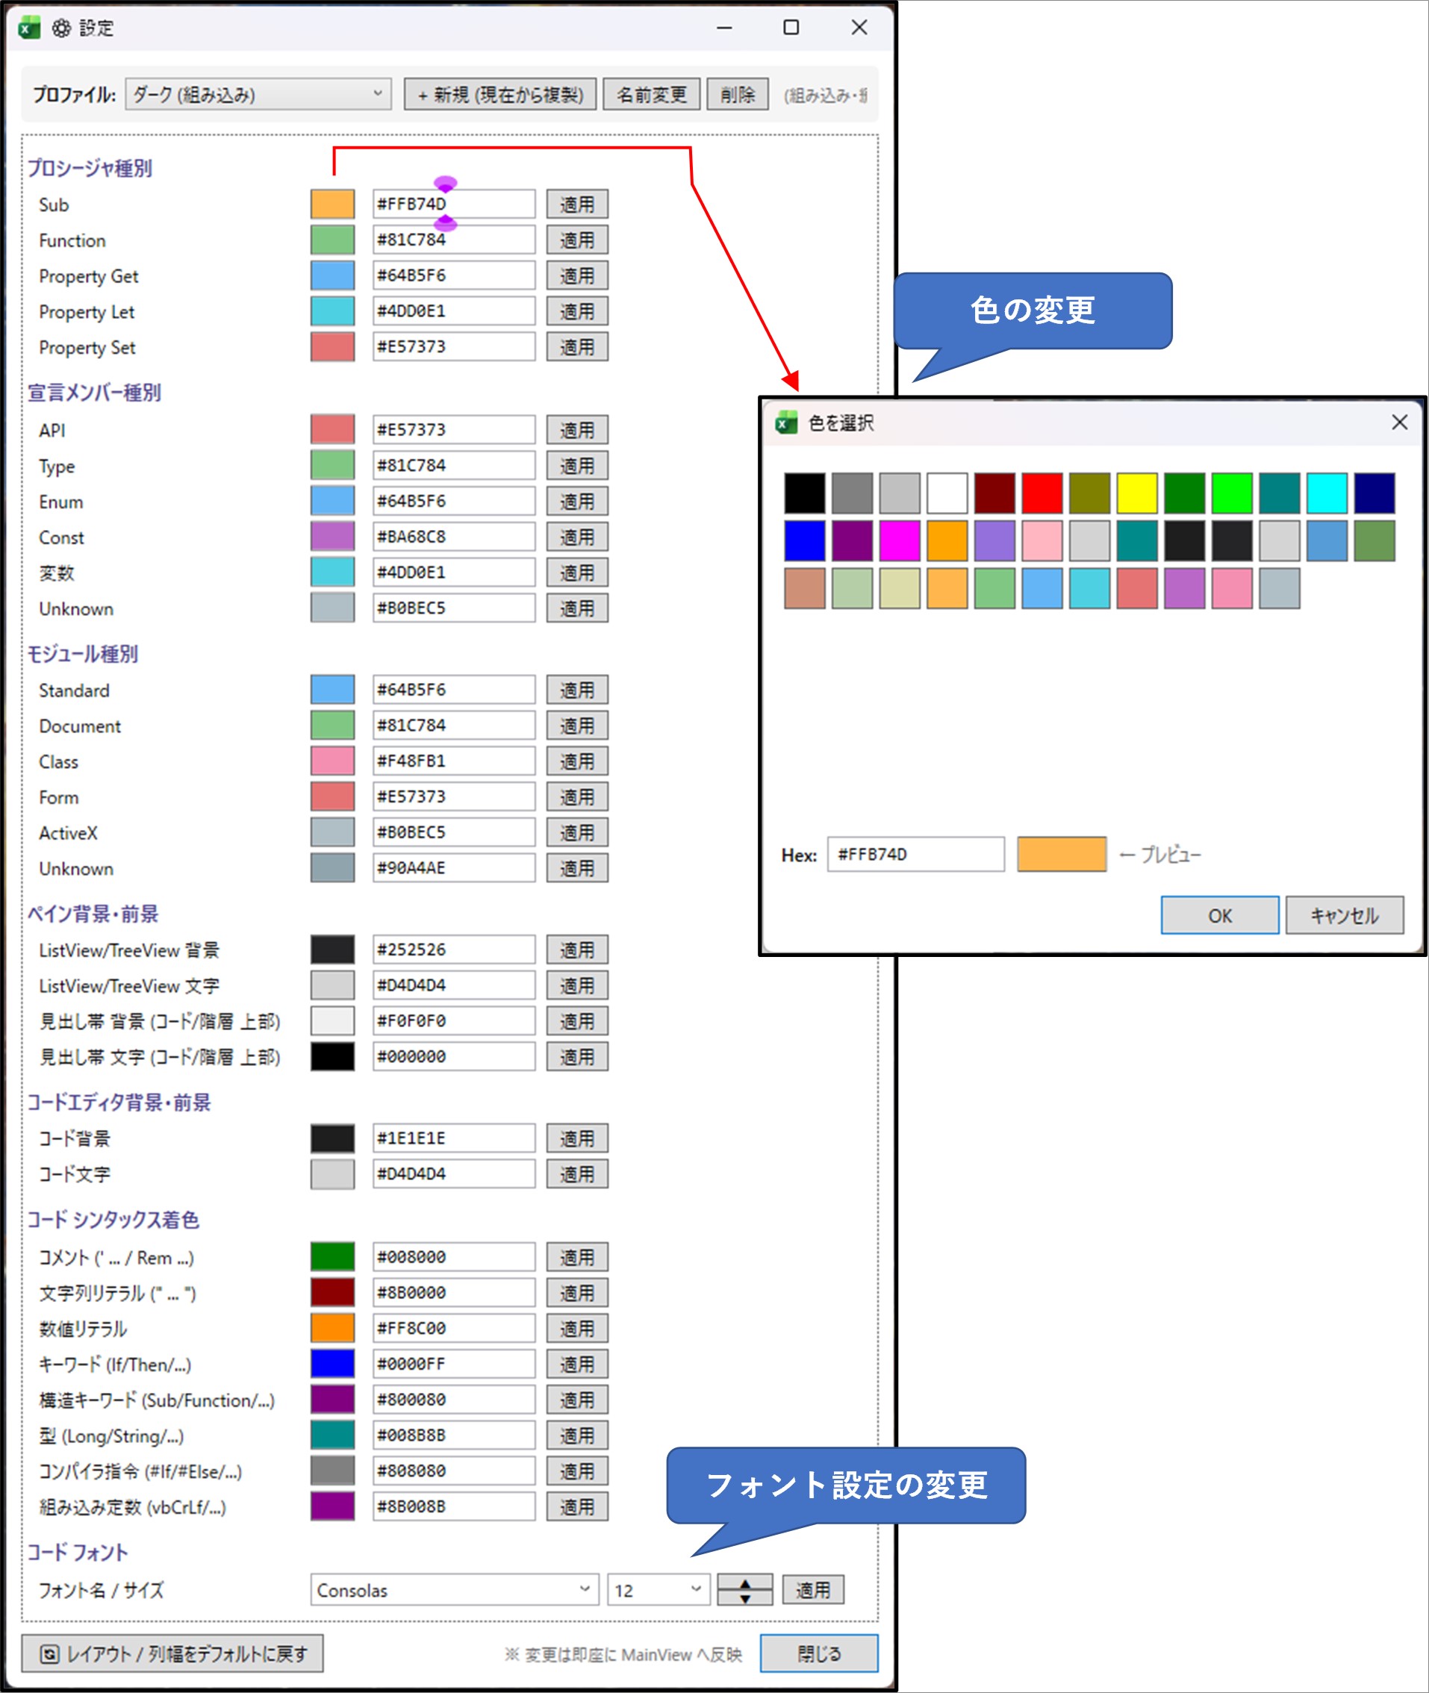1429x1693 pixels.
Task: Click the 数値リテラル orange swatch
Action: 332,1328
